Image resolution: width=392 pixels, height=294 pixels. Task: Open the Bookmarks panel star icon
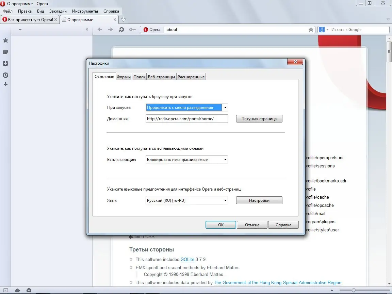pyautogui.click(x=5, y=40)
